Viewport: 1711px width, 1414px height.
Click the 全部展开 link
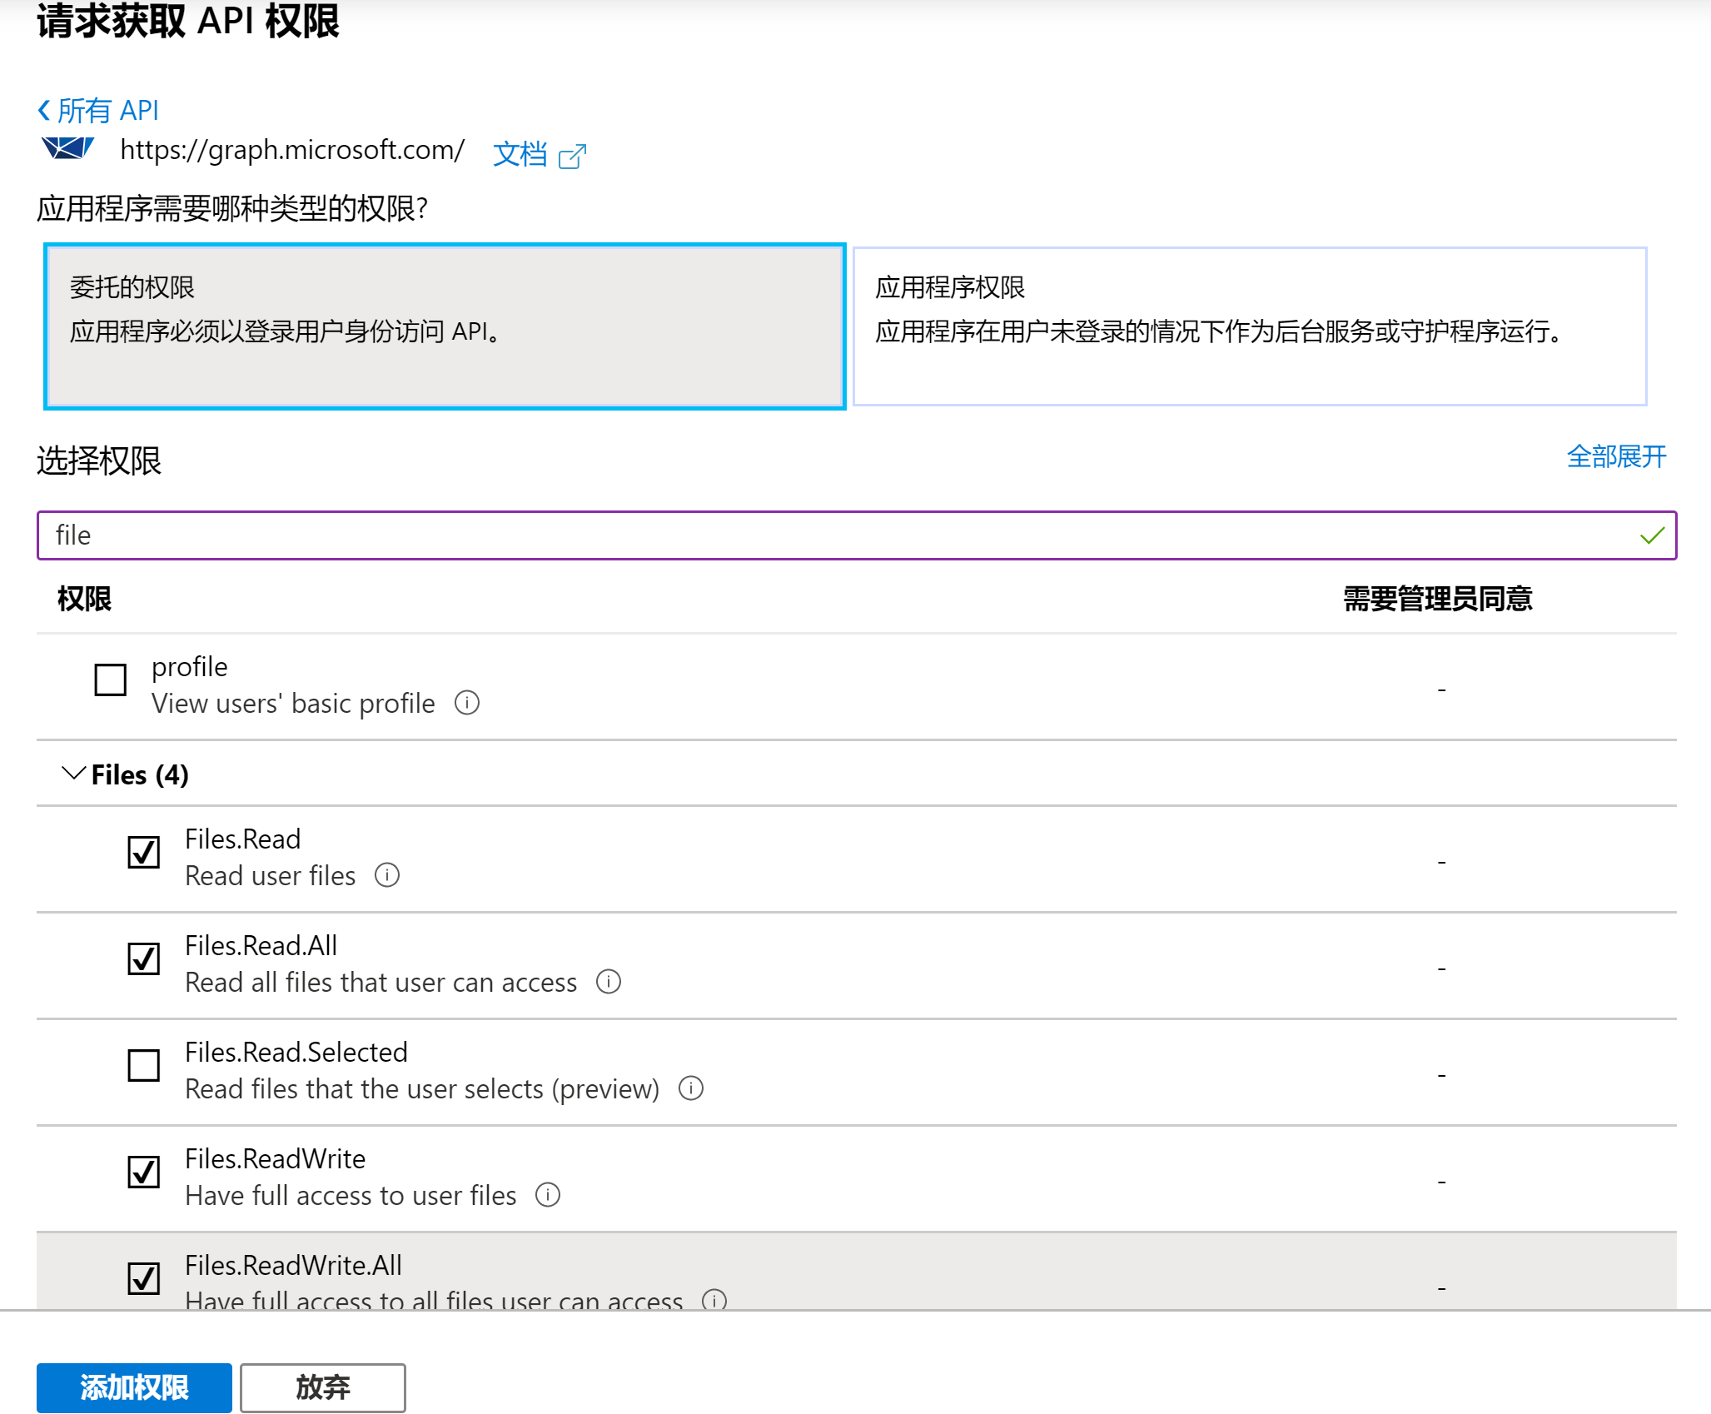click(1616, 456)
